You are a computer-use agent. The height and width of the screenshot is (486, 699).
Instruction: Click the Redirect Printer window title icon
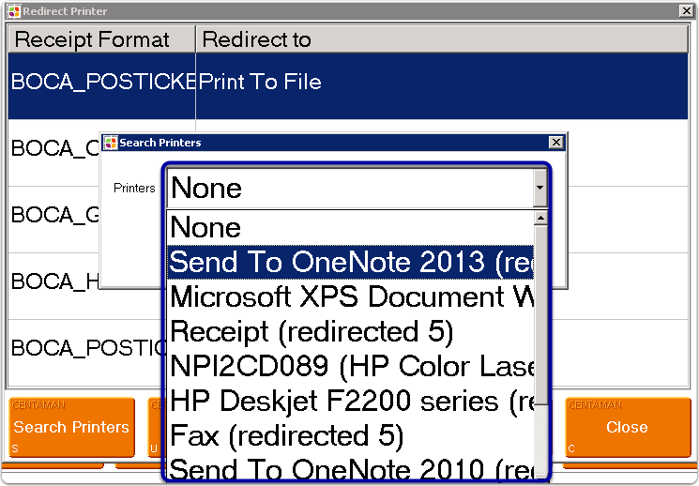tap(14, 11)
